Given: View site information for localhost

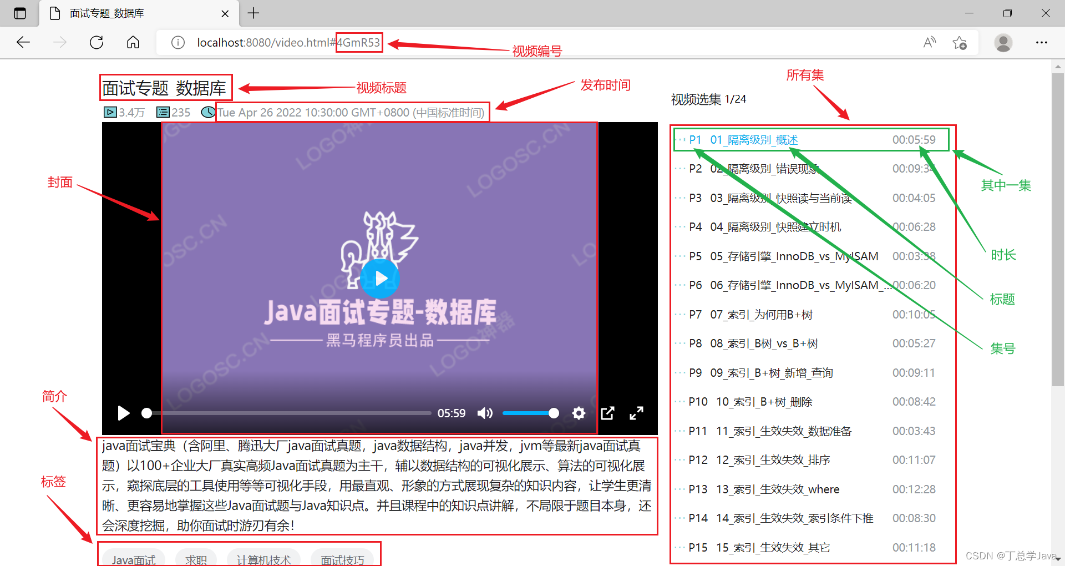Looking at the screenshot, I should coord(178,43).
